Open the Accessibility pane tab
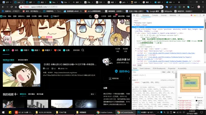 [x=182, y=69]
